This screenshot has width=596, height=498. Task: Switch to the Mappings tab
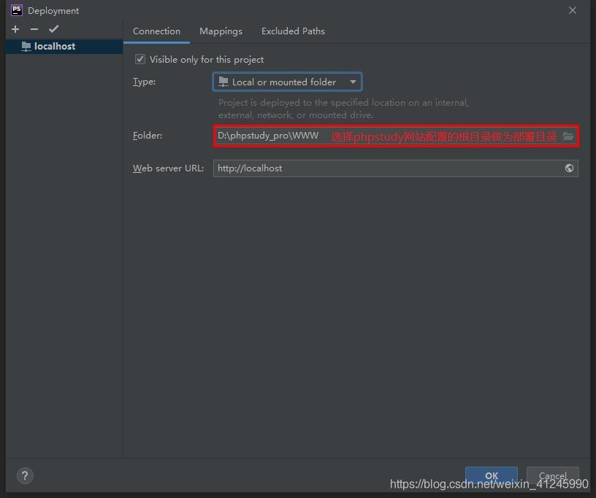tap(221, 31)
